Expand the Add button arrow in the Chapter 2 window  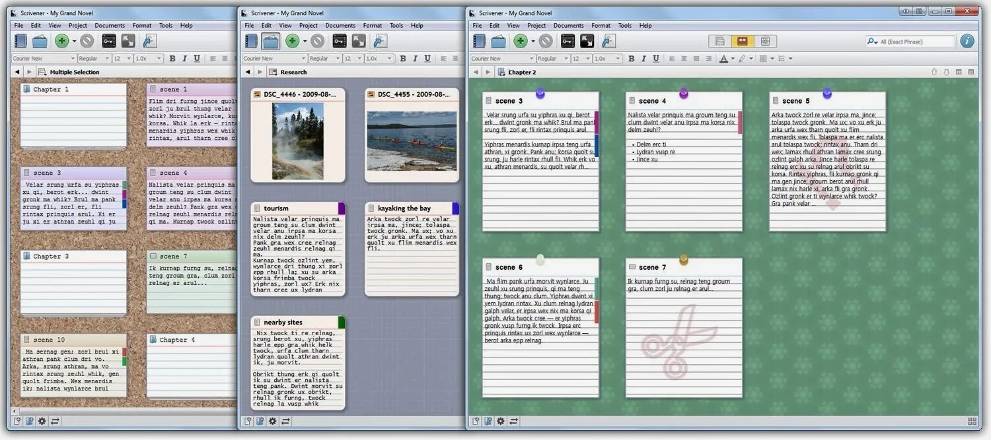[533, 42]
